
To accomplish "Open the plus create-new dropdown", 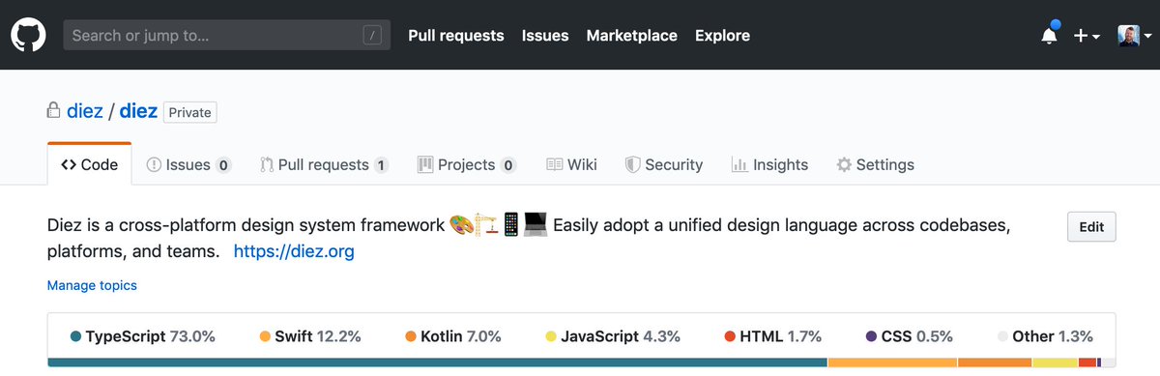I will [1087, 36].
